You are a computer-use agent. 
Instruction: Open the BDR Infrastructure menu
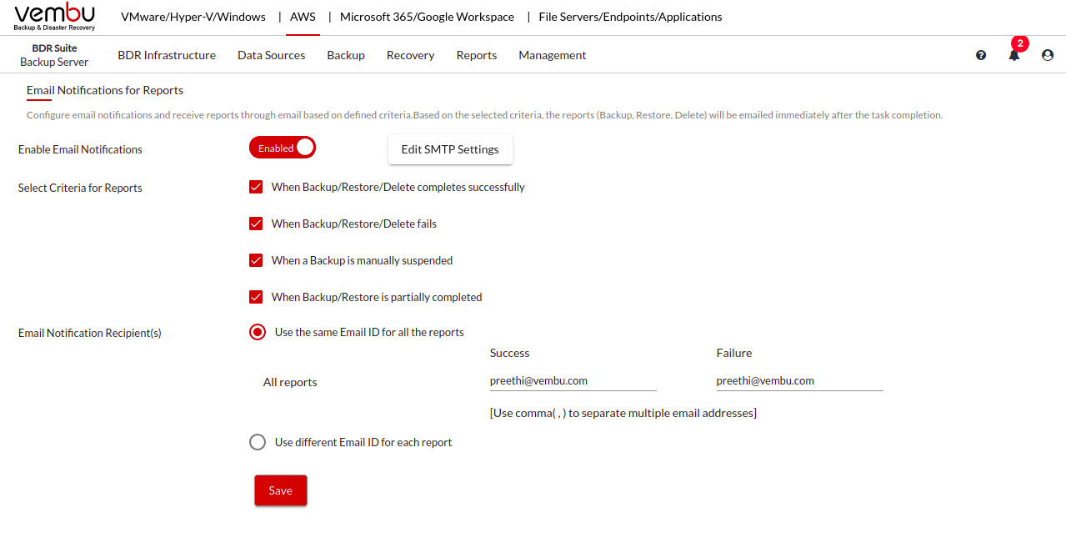click(167, 55)
